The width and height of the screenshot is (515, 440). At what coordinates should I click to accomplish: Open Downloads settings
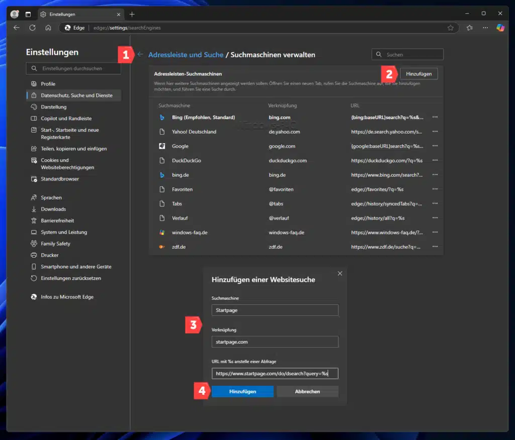coord(73,209)
